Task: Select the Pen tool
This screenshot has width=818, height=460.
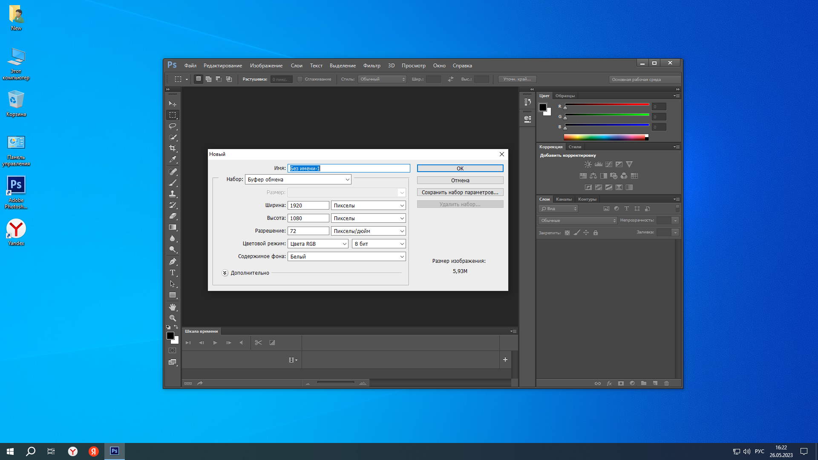Action: tap(173, 262)
